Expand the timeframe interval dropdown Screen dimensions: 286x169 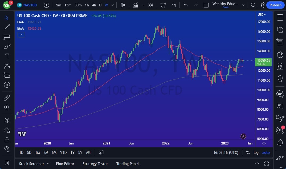click(x=113, y=5)
